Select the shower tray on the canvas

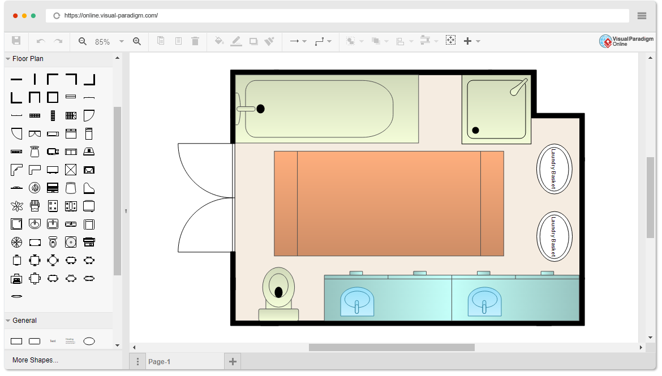497,109
